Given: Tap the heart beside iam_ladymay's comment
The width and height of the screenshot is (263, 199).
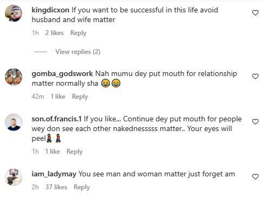Looking at the screenshot, I should point(255,177).
